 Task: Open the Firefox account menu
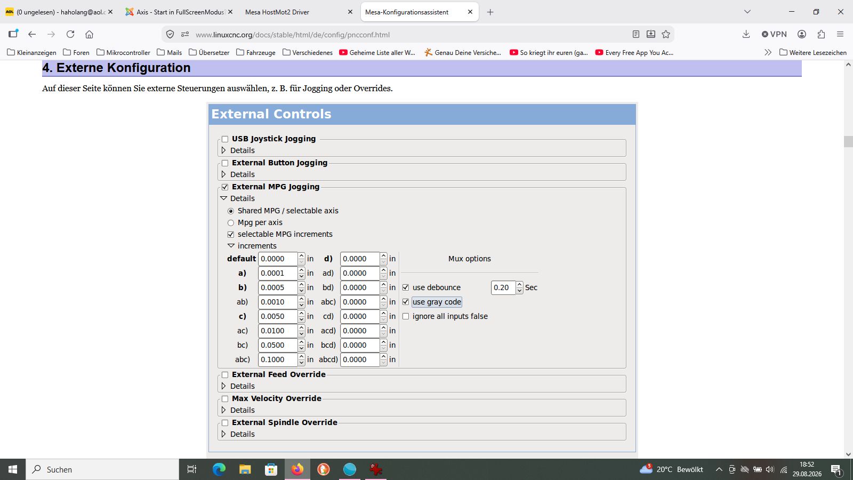click(802, 34)
